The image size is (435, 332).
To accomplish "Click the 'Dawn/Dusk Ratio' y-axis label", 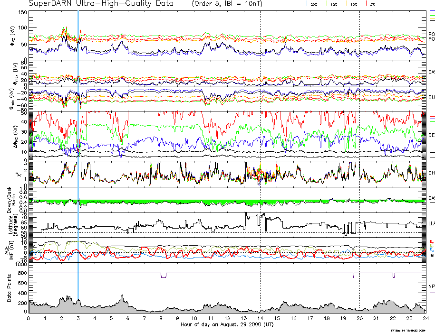I will (x=11, y=200).
